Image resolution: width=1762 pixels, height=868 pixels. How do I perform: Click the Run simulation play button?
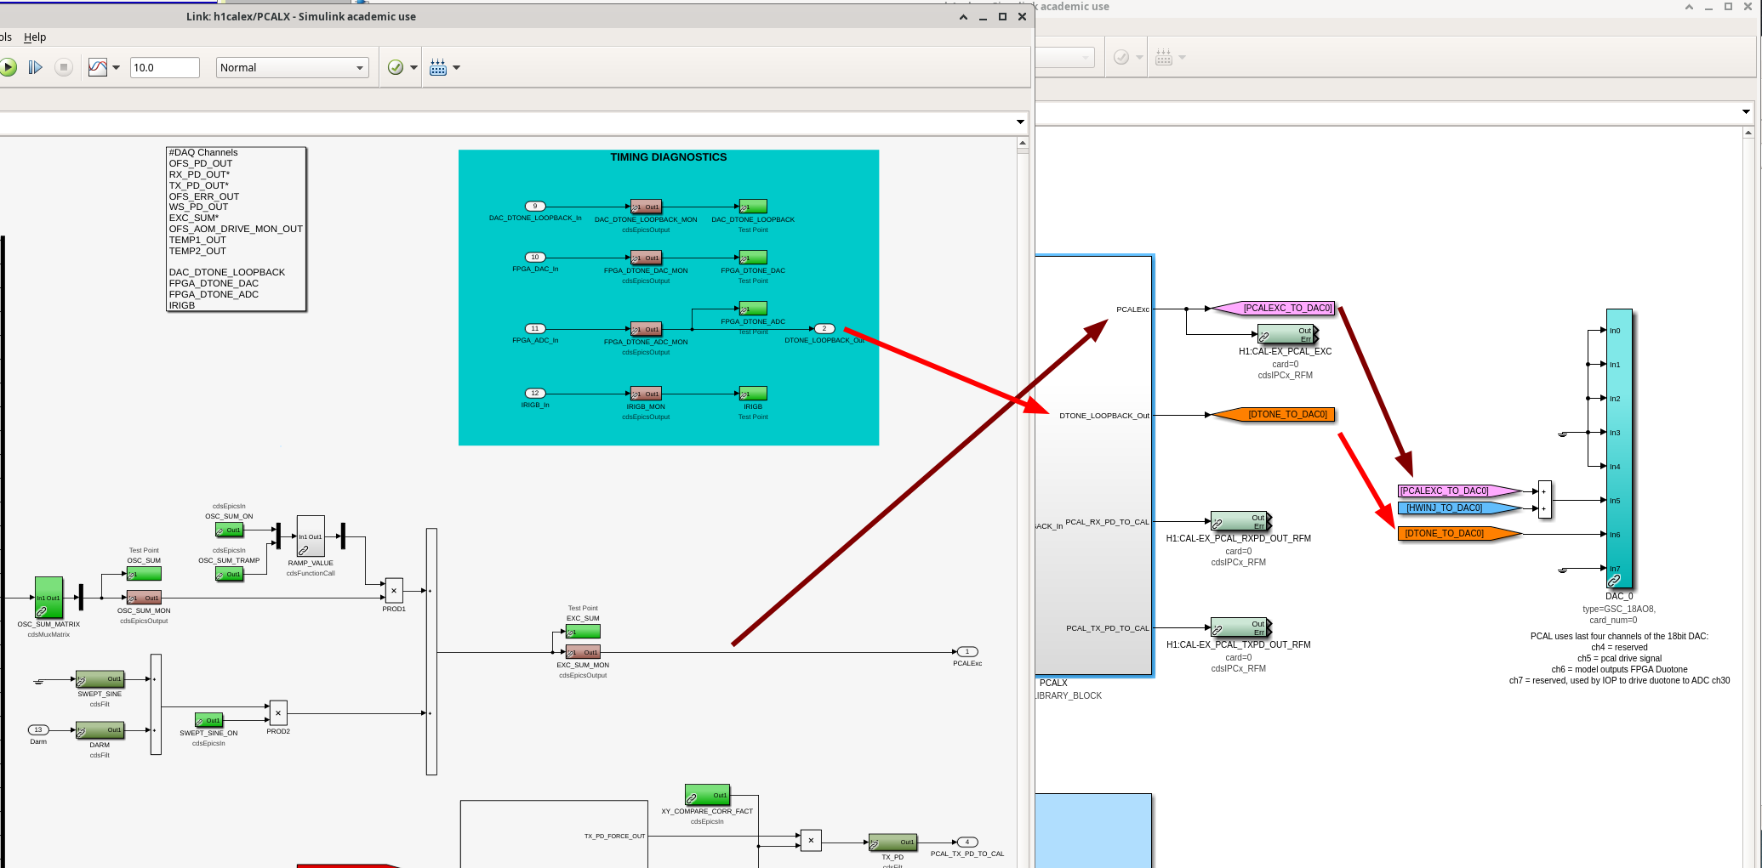8,67
